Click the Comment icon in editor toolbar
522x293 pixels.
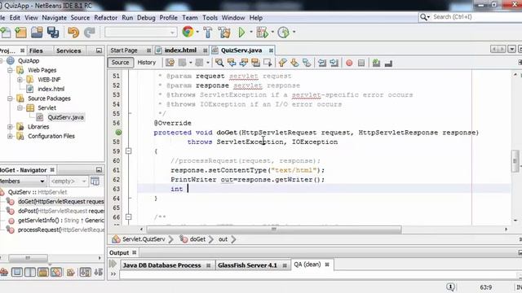click(376, 63)
